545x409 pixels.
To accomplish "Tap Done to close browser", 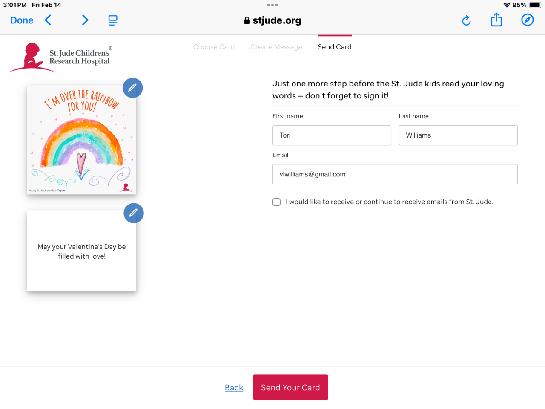I will pos(22,20).
